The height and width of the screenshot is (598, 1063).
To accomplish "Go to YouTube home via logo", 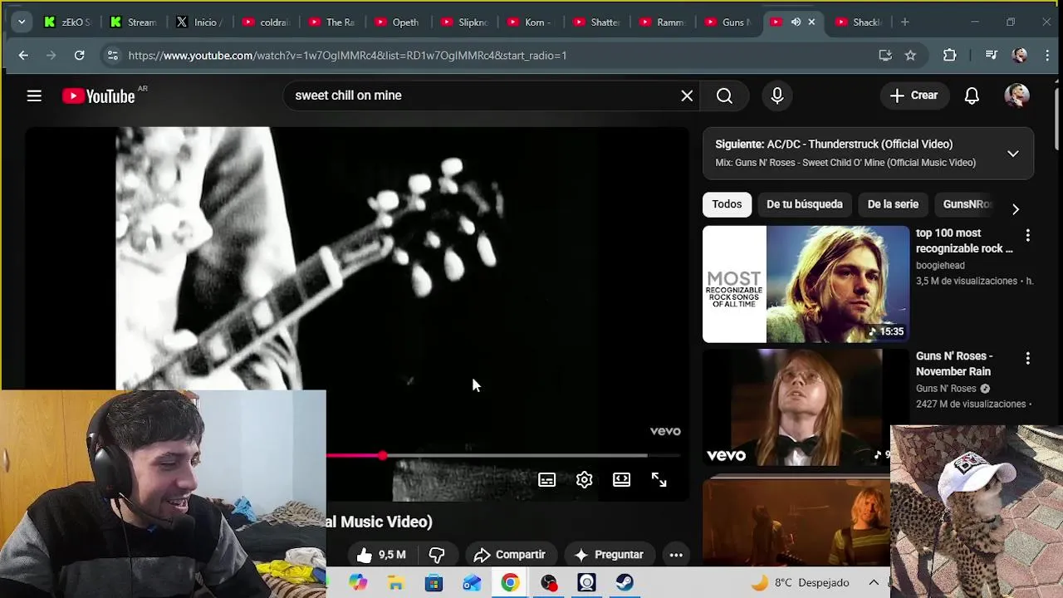I will 99,96.
